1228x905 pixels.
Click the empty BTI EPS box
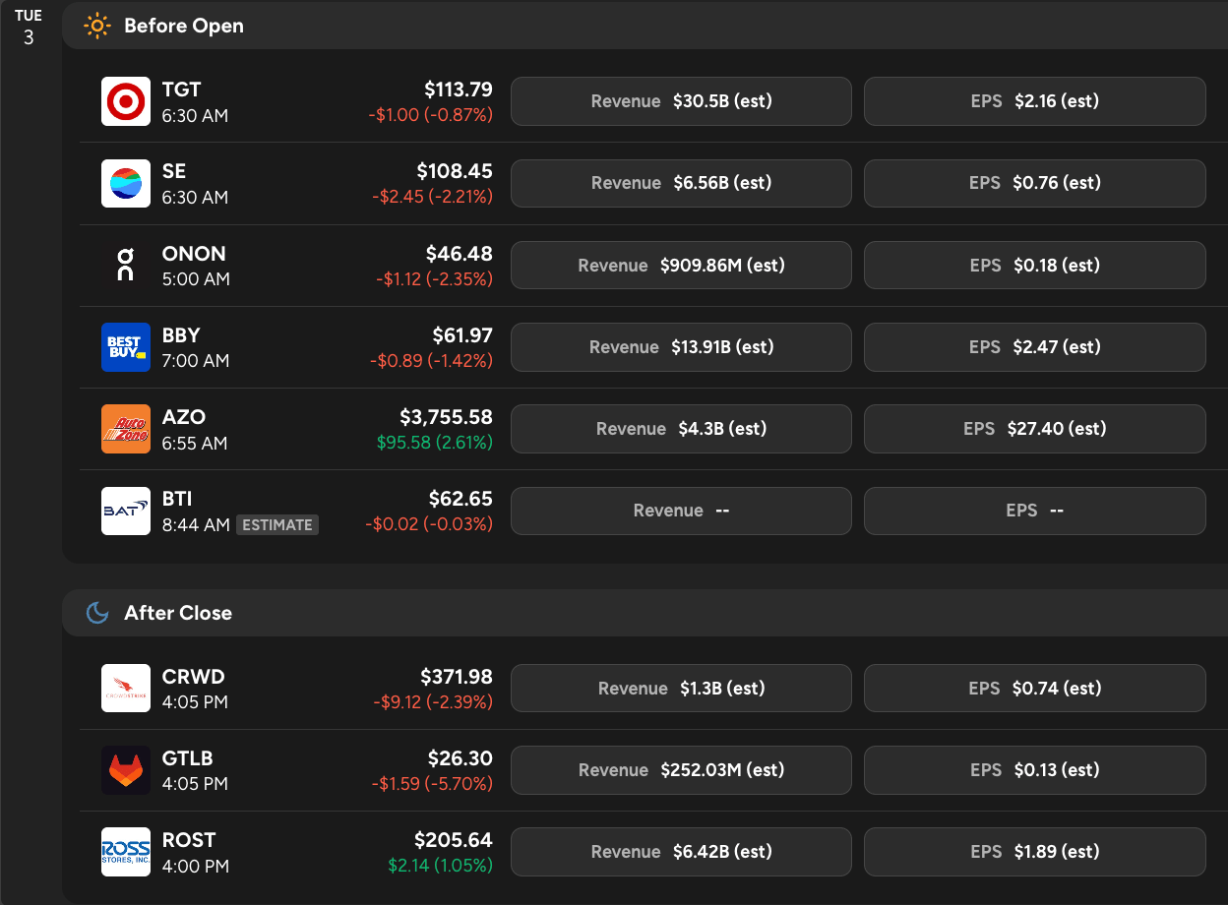(x=1035, y=511)
